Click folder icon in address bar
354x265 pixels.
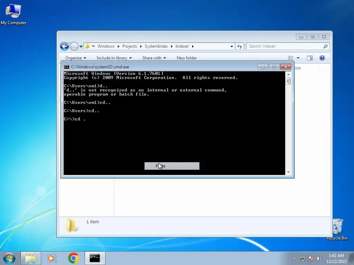click(x=87, y=46)
